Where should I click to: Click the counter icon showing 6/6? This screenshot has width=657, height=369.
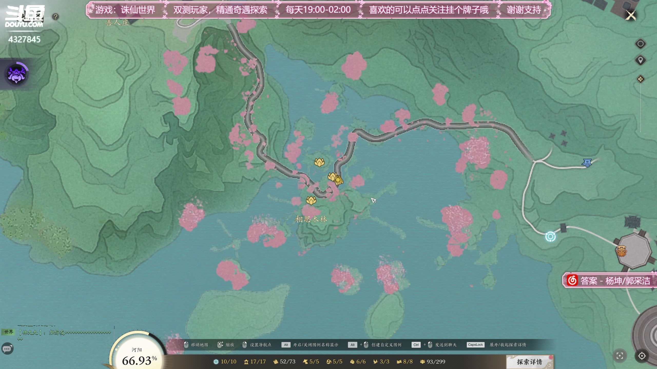(352, 362)
